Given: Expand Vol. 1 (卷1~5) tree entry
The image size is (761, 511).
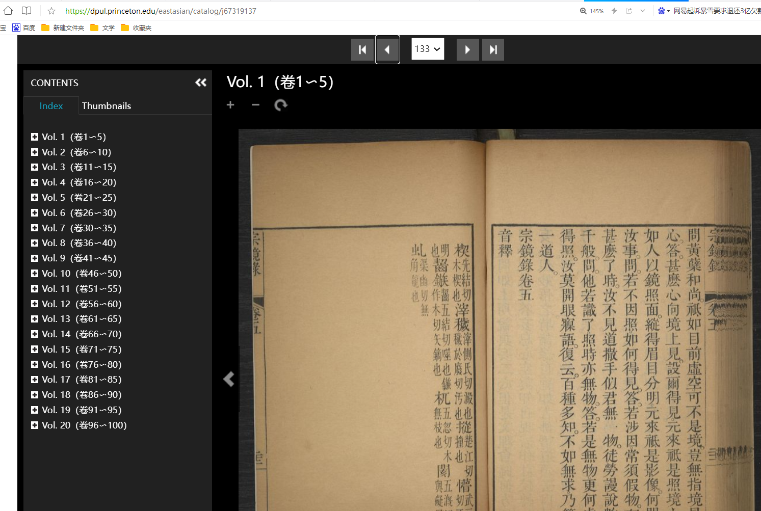Looking at the screenshot, I should pos(35,137).
